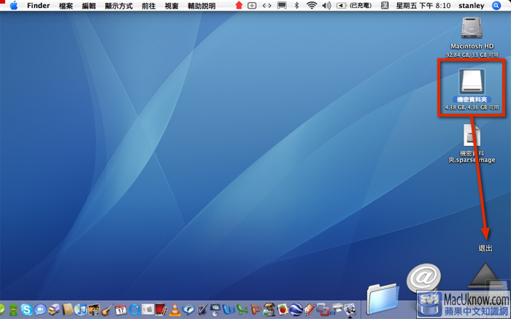Viewport: 511px width, 319px height.
Task: Open RealPlayer icon in the Dock
Action: [x=188, y=310]
